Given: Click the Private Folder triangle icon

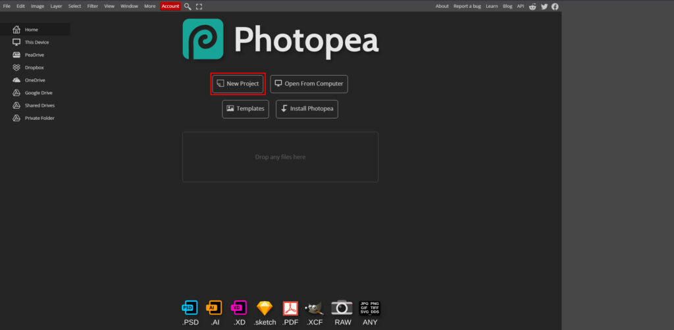Looking at the screenshot, I should [x=16, y=118].
